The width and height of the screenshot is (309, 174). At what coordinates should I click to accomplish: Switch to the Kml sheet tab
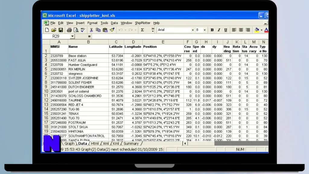pyautogui.click(x=116, y=143)
